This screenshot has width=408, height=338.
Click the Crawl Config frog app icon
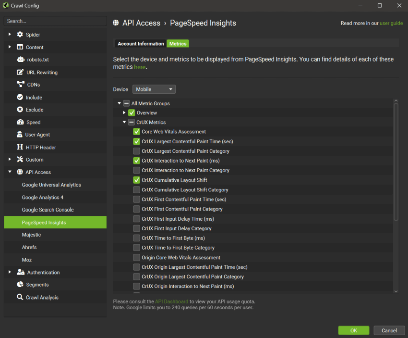[6, 5]
